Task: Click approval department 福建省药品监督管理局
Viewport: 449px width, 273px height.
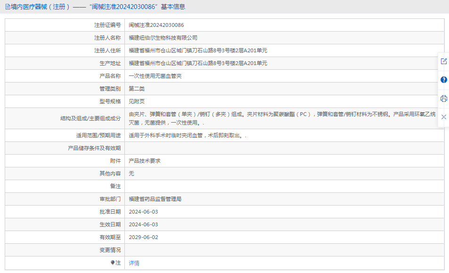Action: click(155, 199)
